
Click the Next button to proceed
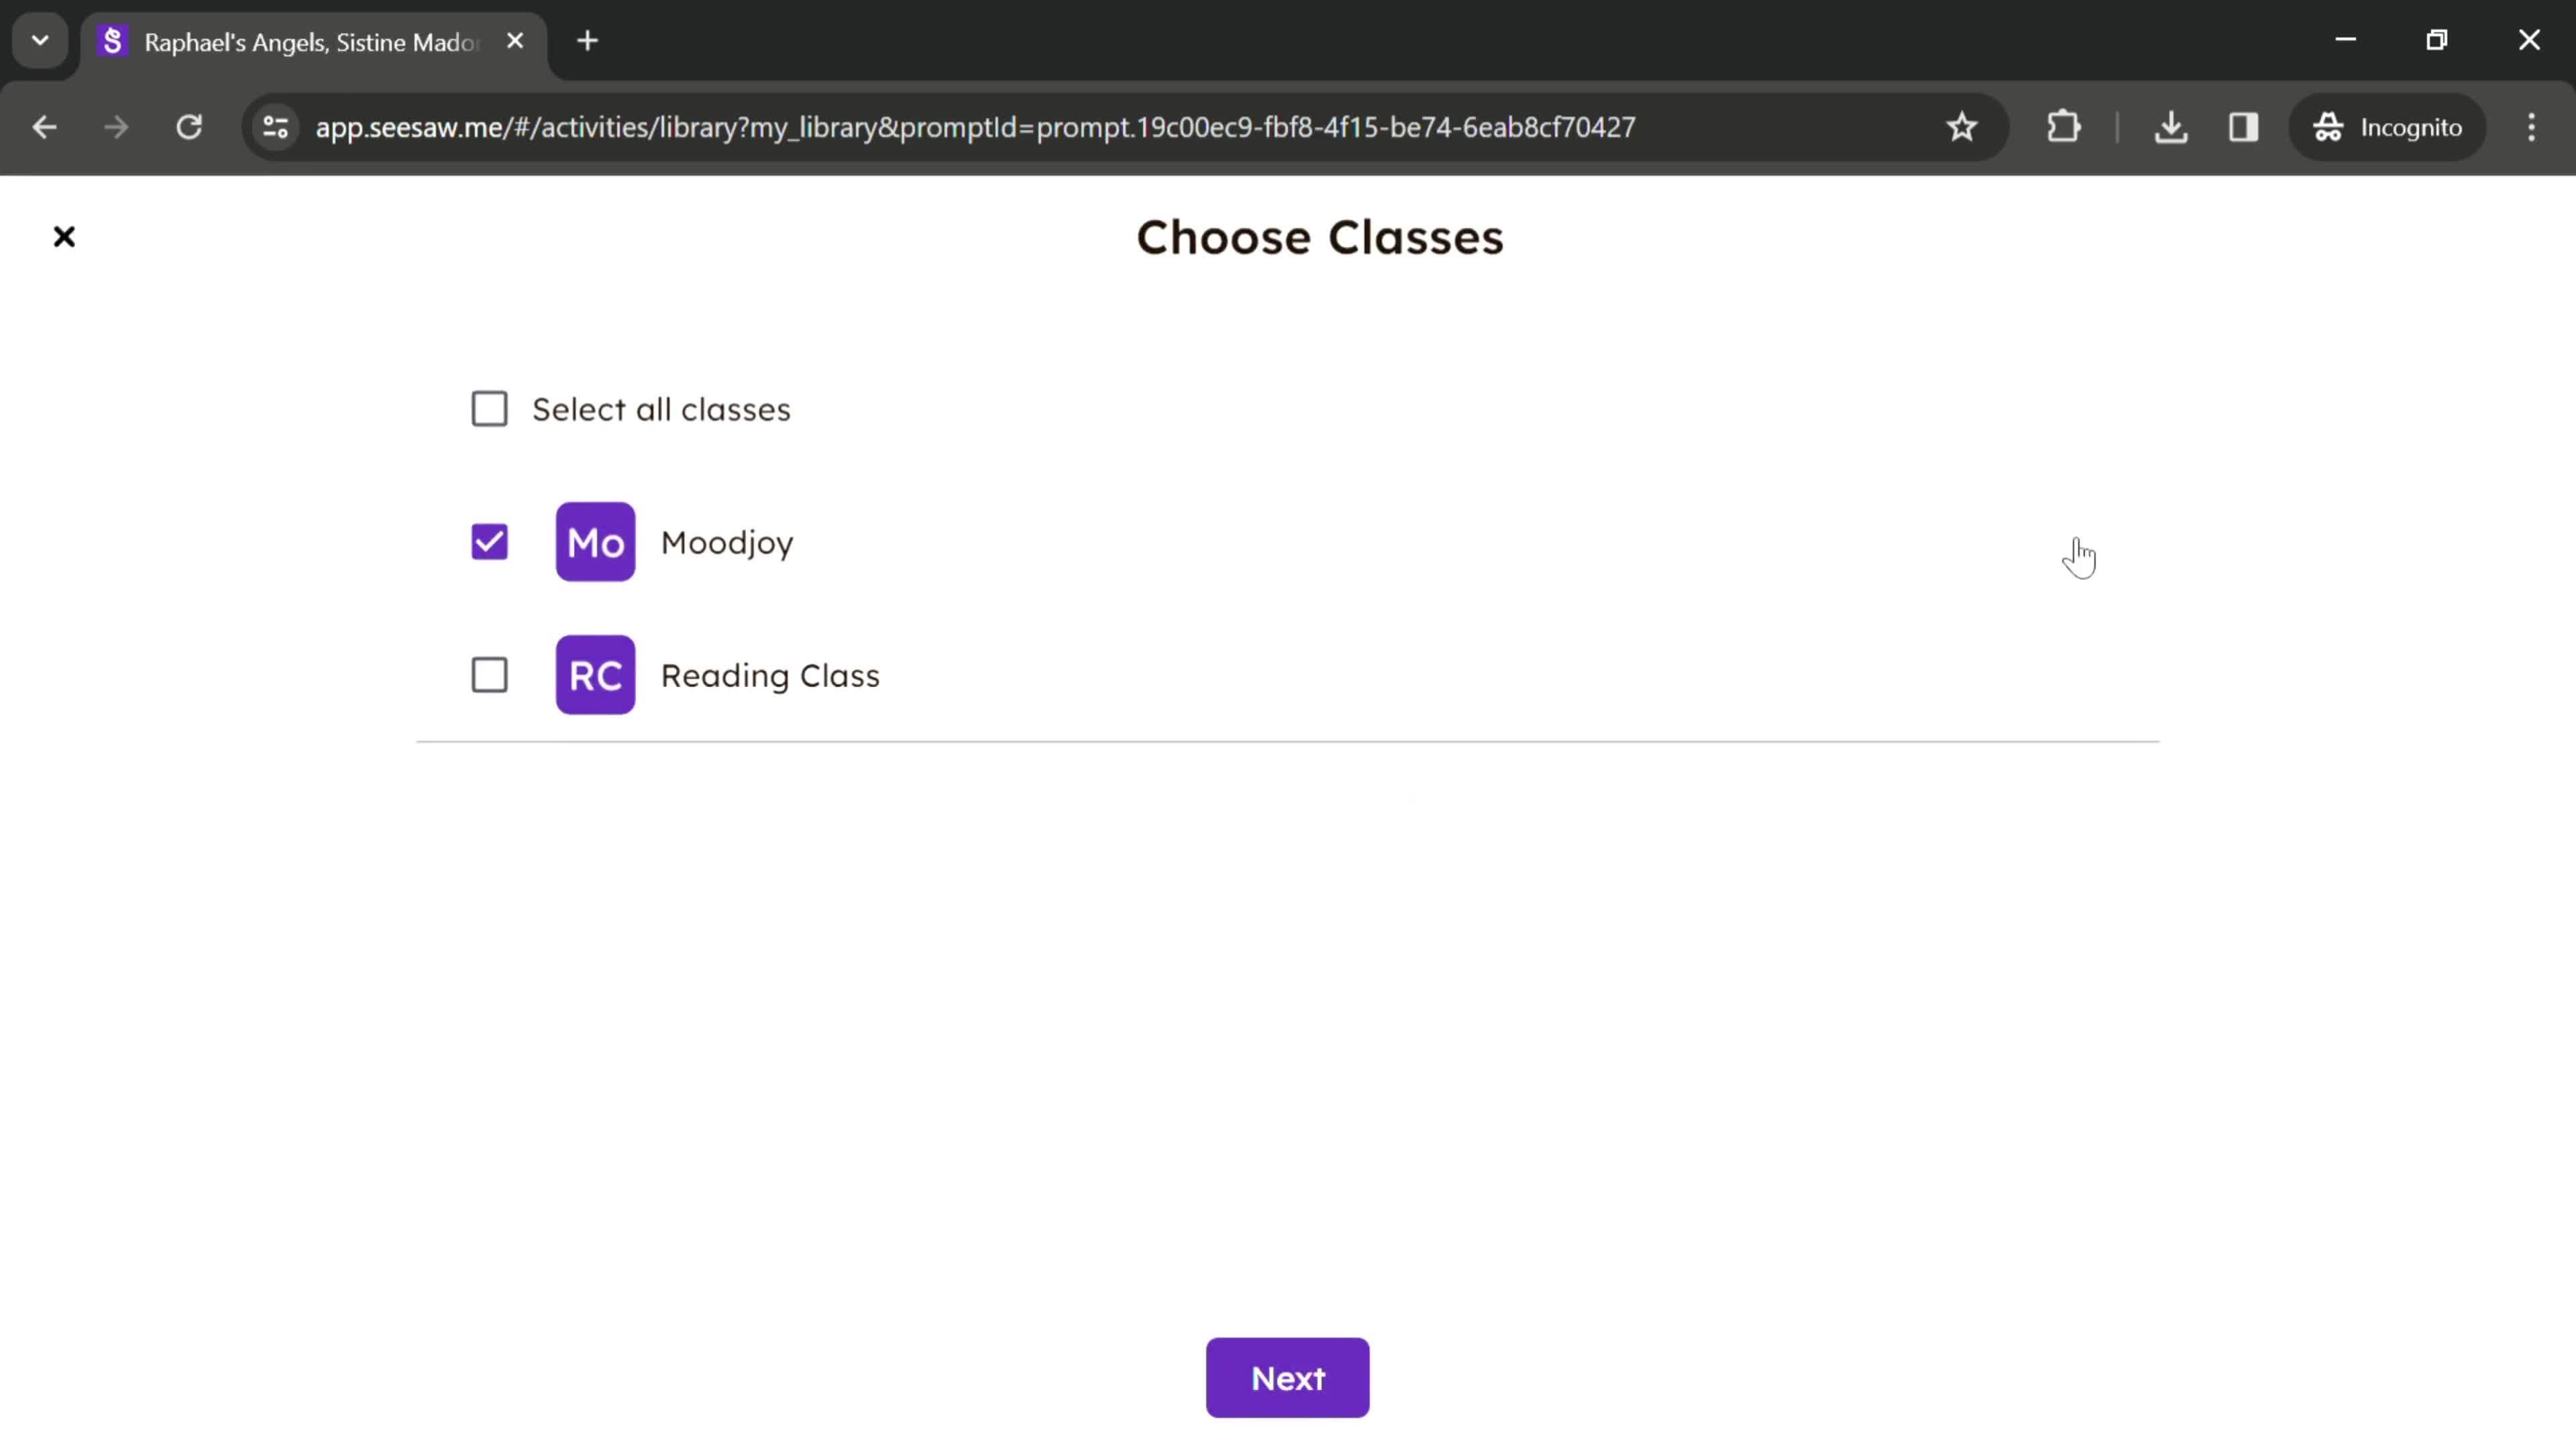tap(1288, 1379)
